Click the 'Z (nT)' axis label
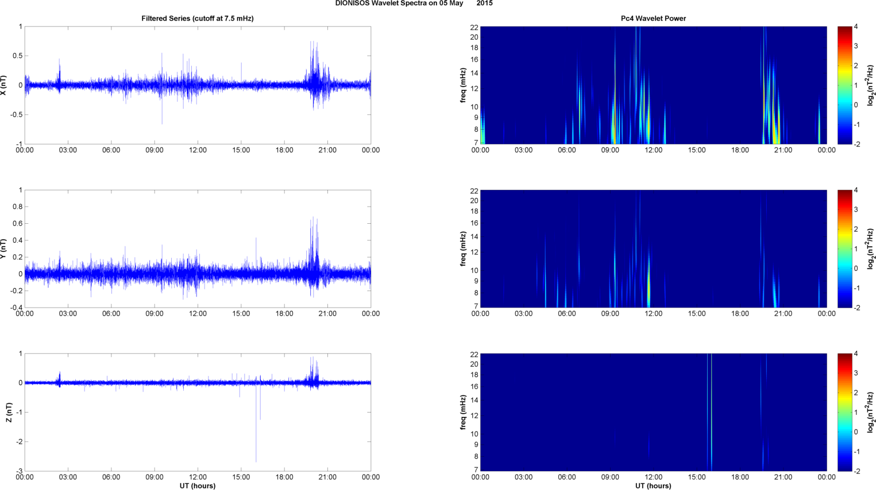The image size is (876, 490). pos(9,412)
